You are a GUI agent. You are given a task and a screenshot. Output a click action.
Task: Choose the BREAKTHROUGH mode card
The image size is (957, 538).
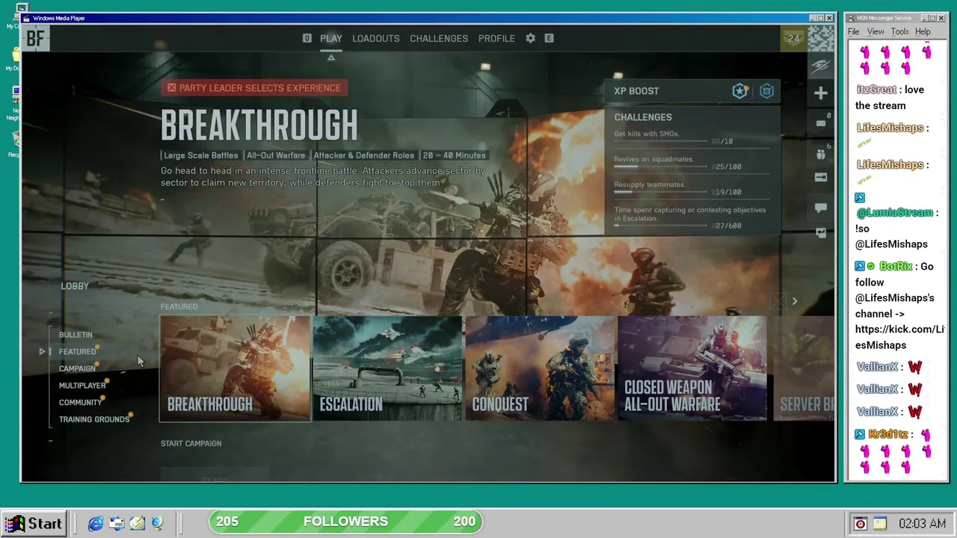click(235, 368)
